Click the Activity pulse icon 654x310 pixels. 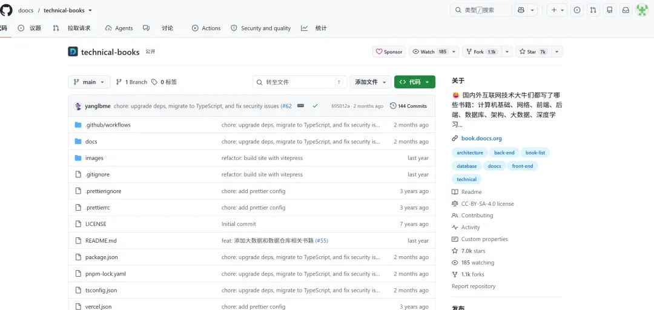(455, 228)
